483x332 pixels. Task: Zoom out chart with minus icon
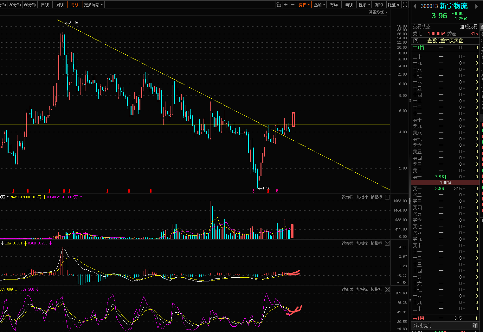pyautogui.click(x=293, y=5)
